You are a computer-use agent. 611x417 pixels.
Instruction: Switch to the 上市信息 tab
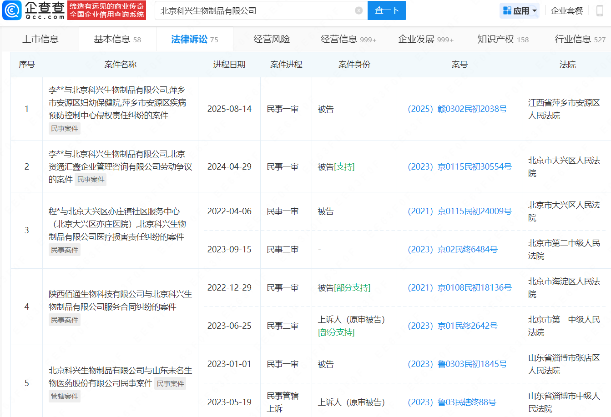(40, 39)
